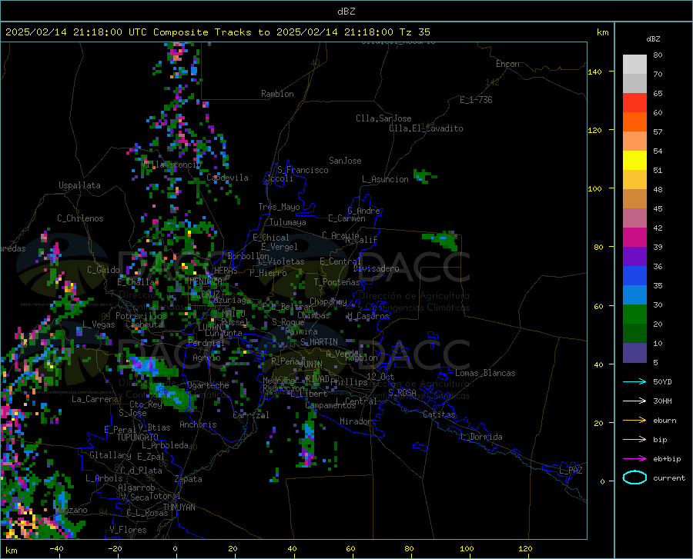Click the TUPUNGATO map label

[138, 438]
